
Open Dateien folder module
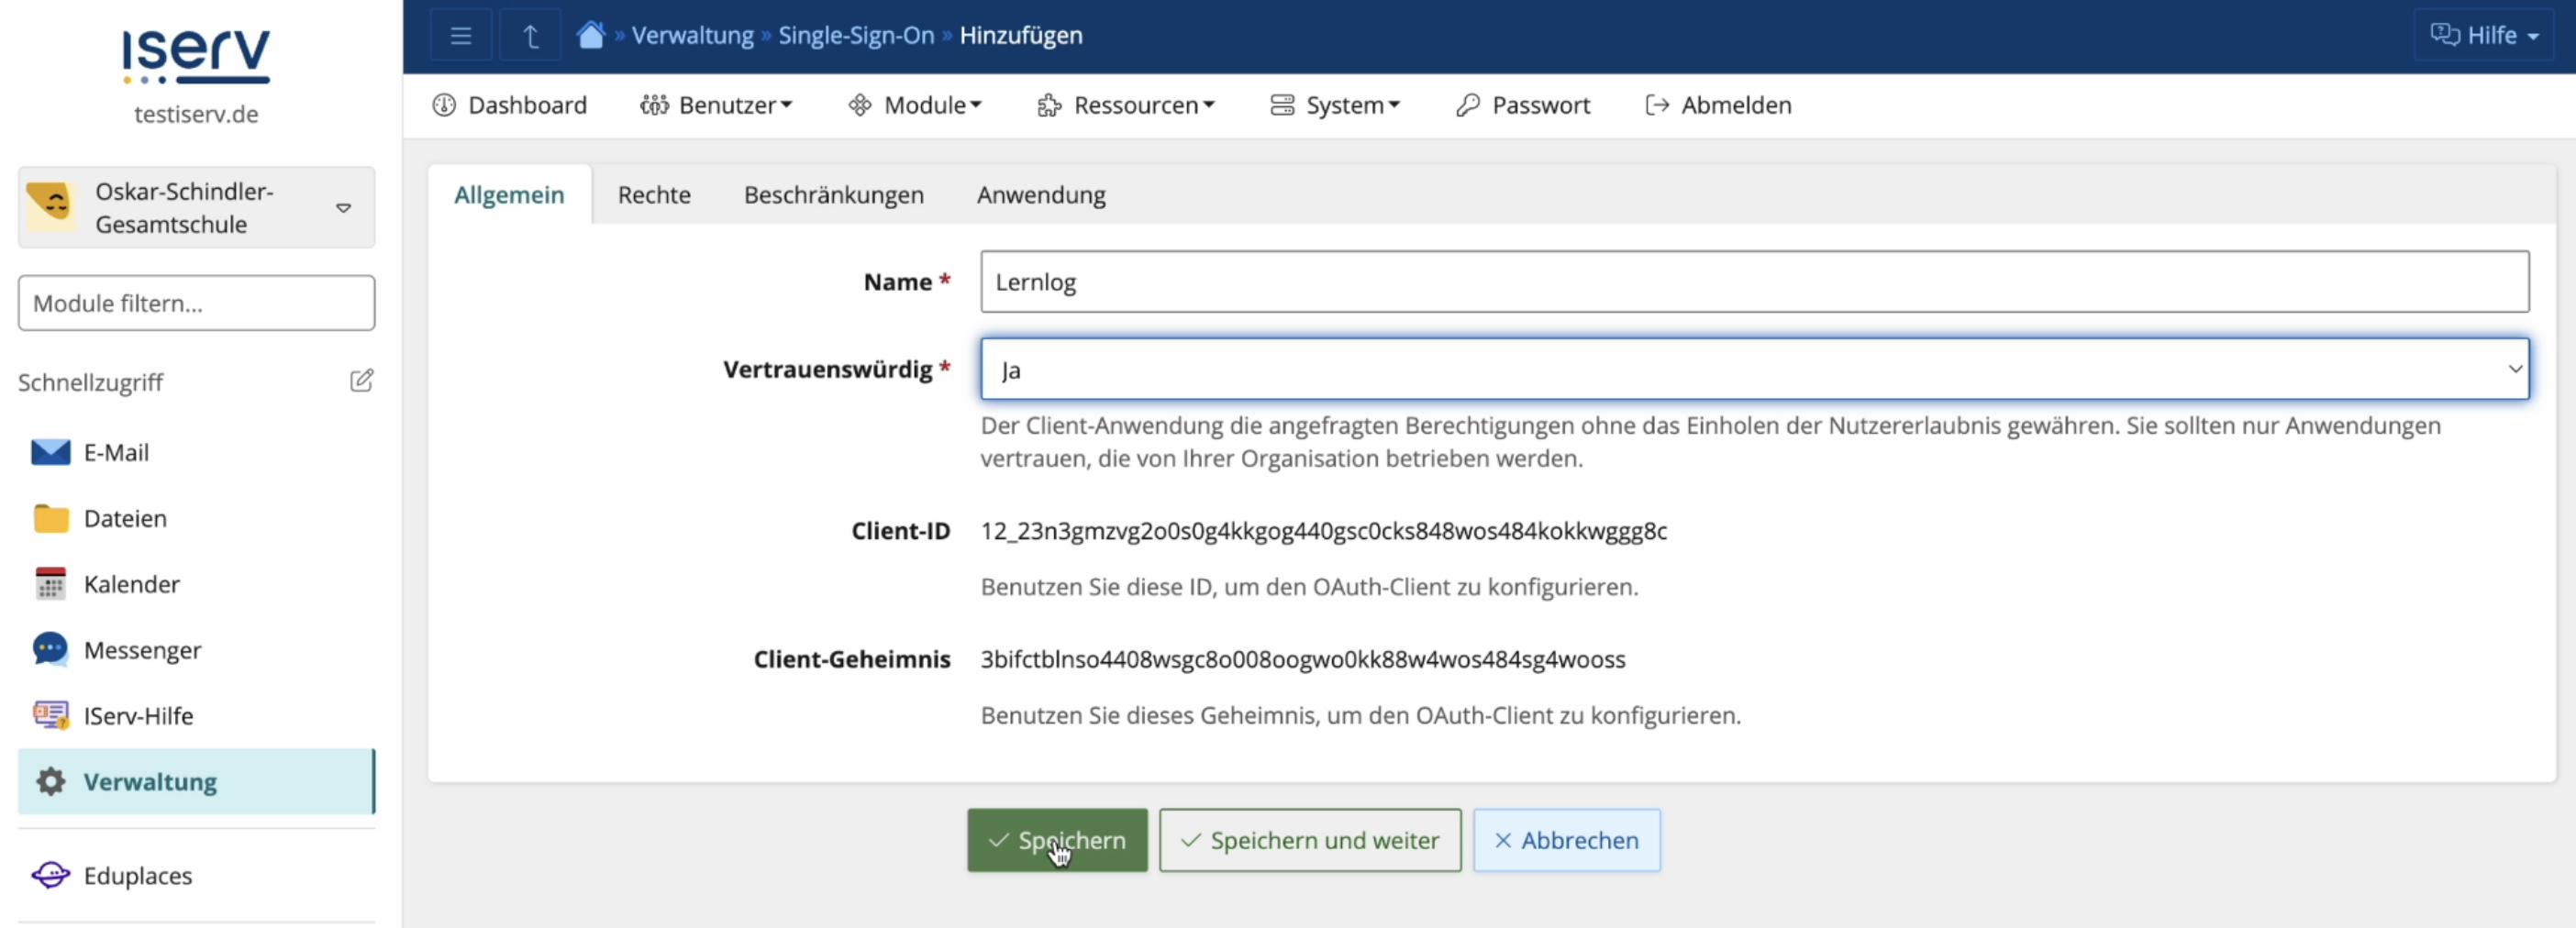[124, 518]
